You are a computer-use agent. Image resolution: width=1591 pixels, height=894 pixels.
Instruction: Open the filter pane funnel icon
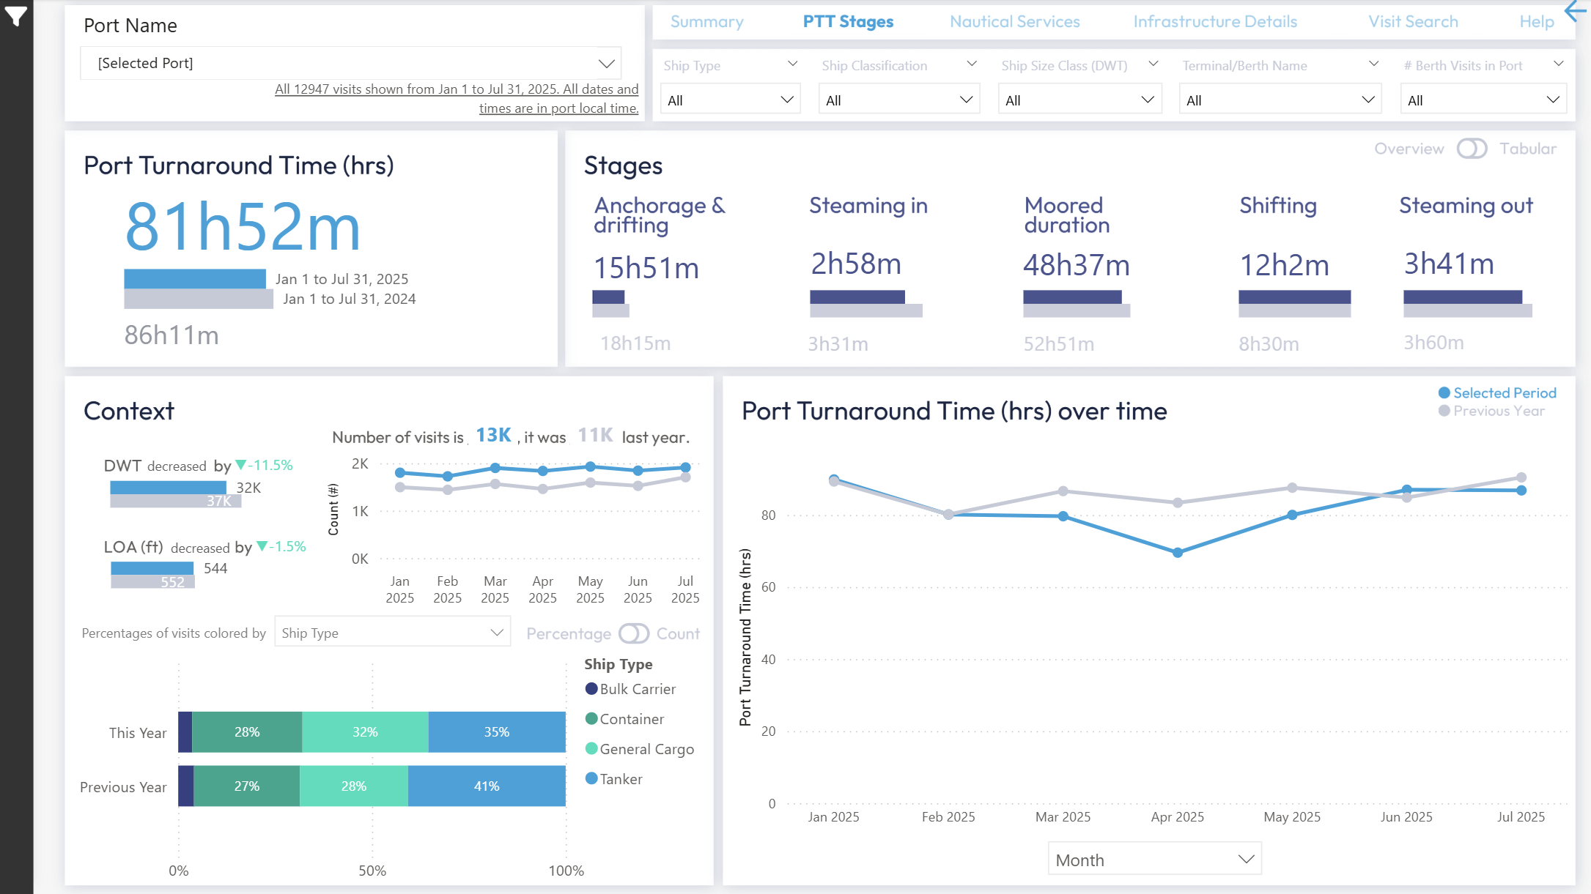click(15, 15)
